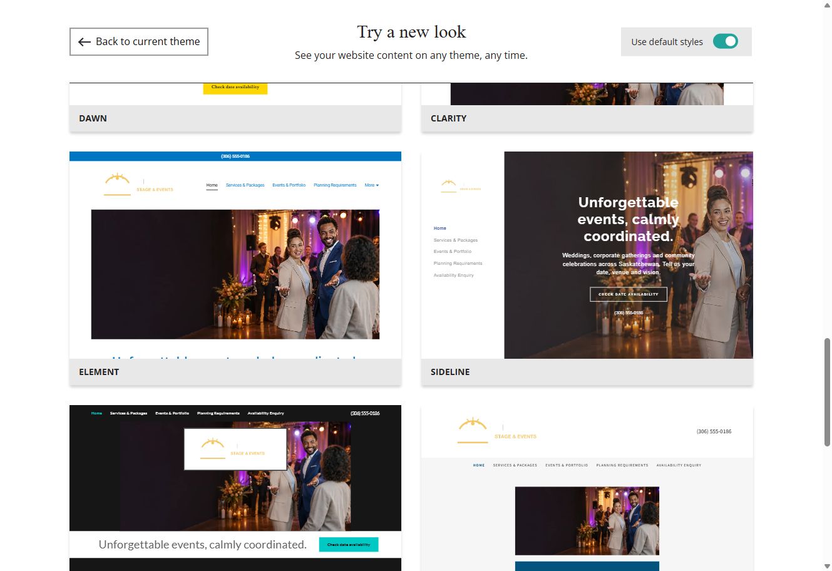Click Home in the Sideline preview sidebar

pyautogui.click(x=440, y=229)
